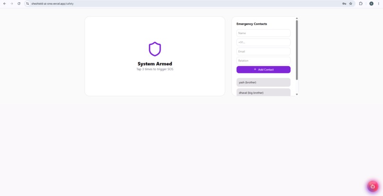Viewport: 383px width, 196px height.
Task: Click the Emergency Contacts heading
Action: 251,24
